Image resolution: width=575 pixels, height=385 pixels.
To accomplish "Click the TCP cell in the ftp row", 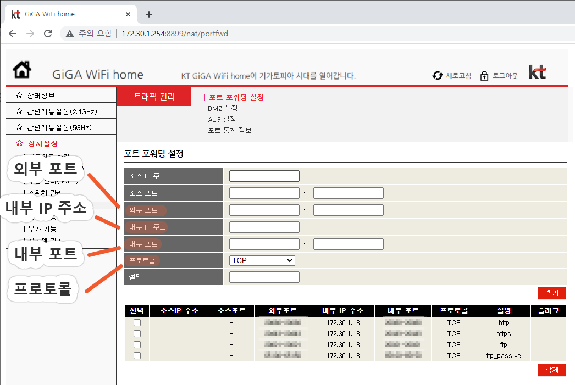I will click(x=454, y=345).
